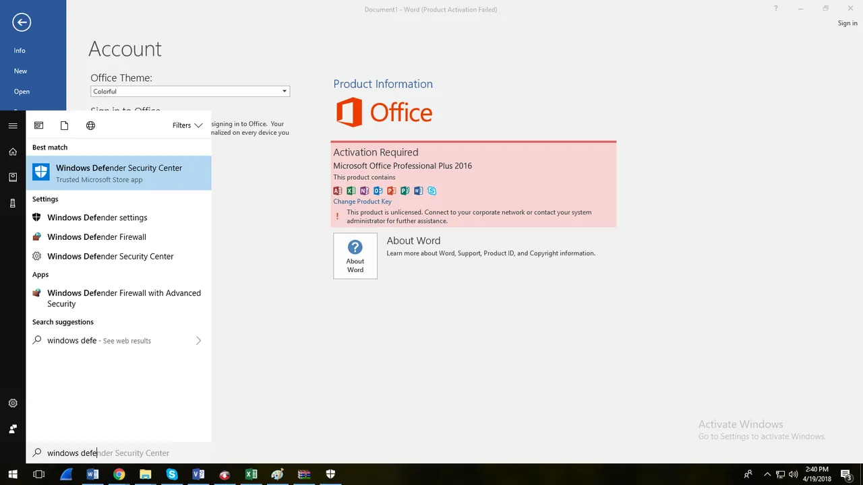Open Skype from the taskbar
Image resolution: width=863 pixels, height=485 pixels.
click(172, 474)
